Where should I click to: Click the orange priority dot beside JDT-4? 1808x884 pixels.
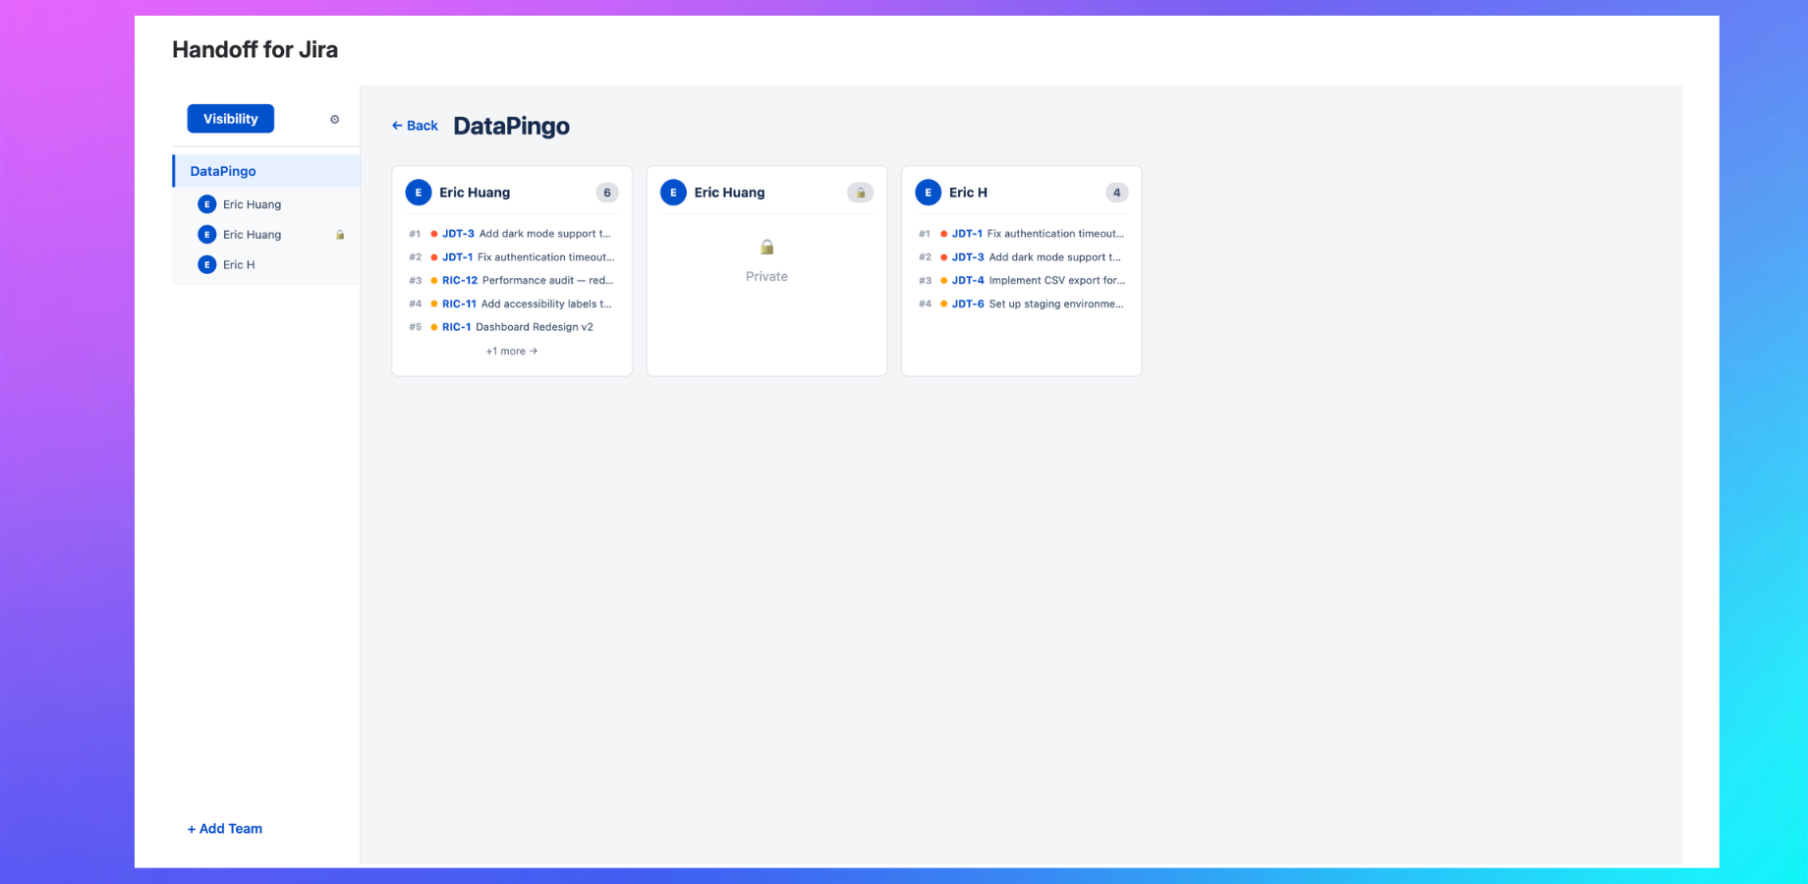(944, 281)
